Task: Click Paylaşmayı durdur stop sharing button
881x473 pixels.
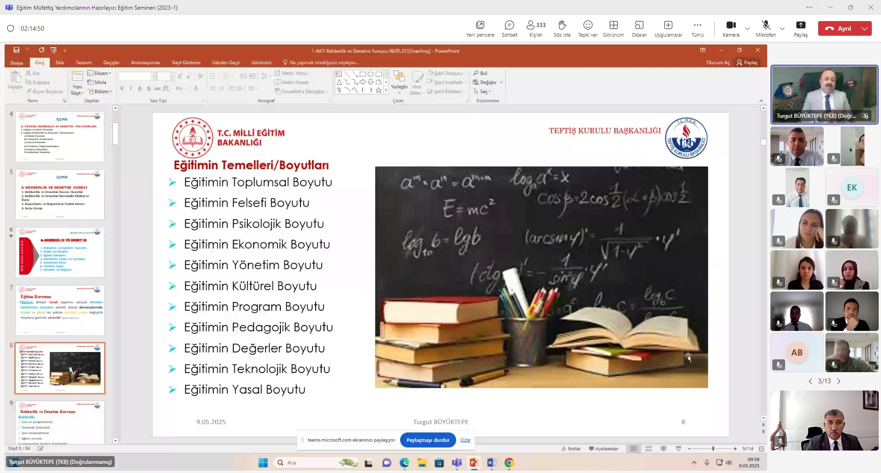Action: 428,440
